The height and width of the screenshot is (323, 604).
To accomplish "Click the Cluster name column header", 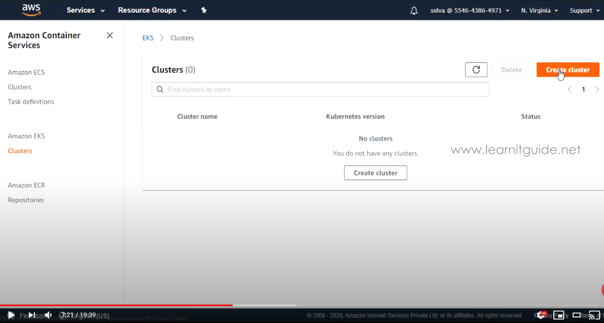I will (197, 116).
